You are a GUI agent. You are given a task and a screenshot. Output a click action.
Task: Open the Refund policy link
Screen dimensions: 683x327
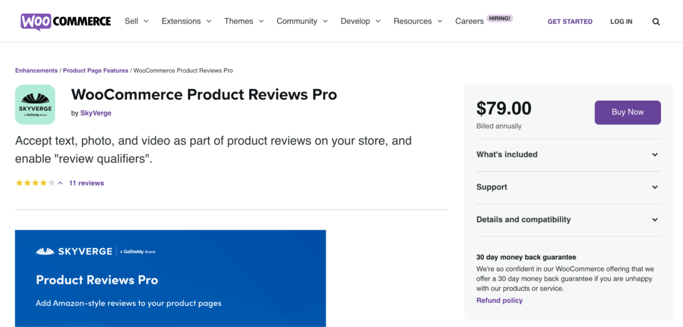(x=499, y=300)
